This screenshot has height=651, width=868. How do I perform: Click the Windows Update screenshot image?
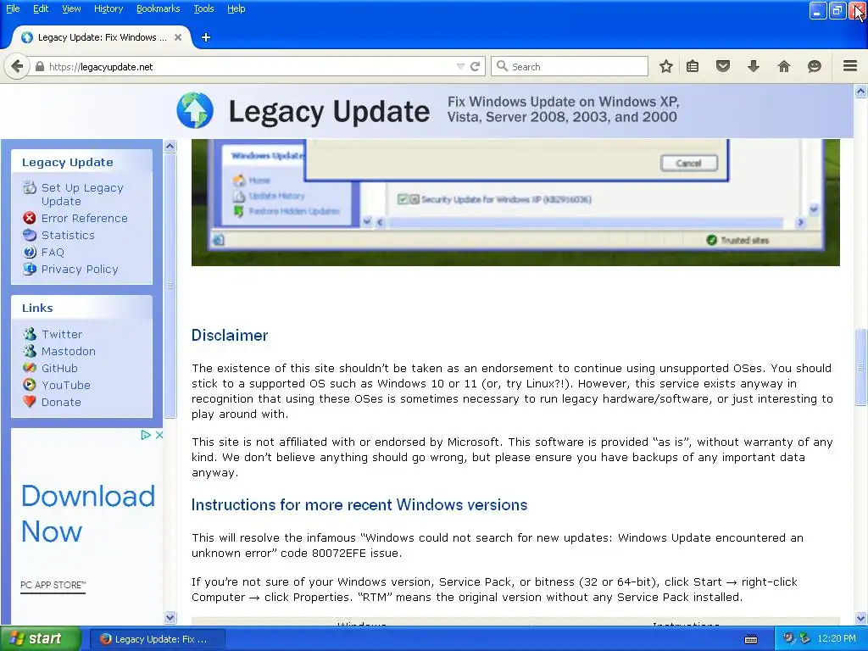(x=515, y=203)
